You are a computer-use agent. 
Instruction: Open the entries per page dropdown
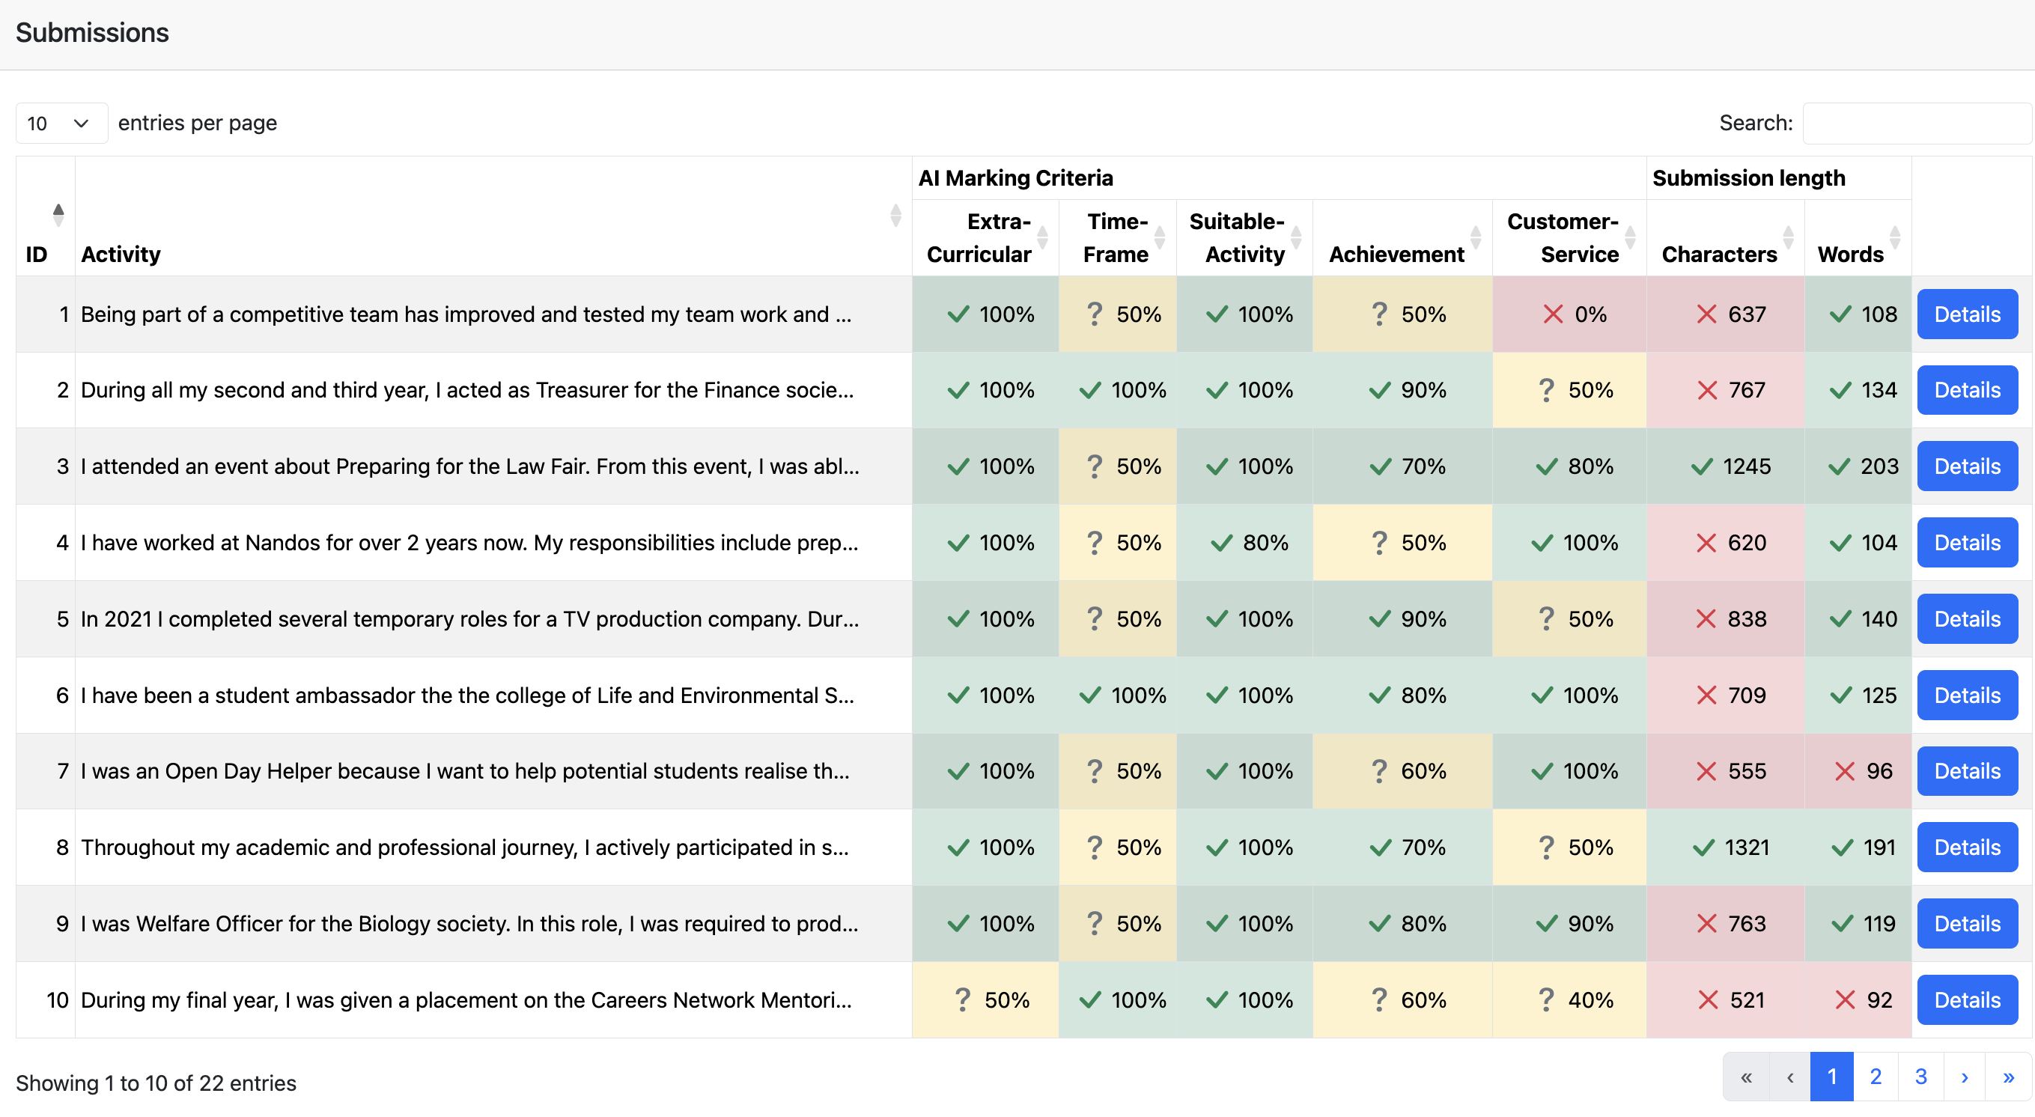(61, 124)
